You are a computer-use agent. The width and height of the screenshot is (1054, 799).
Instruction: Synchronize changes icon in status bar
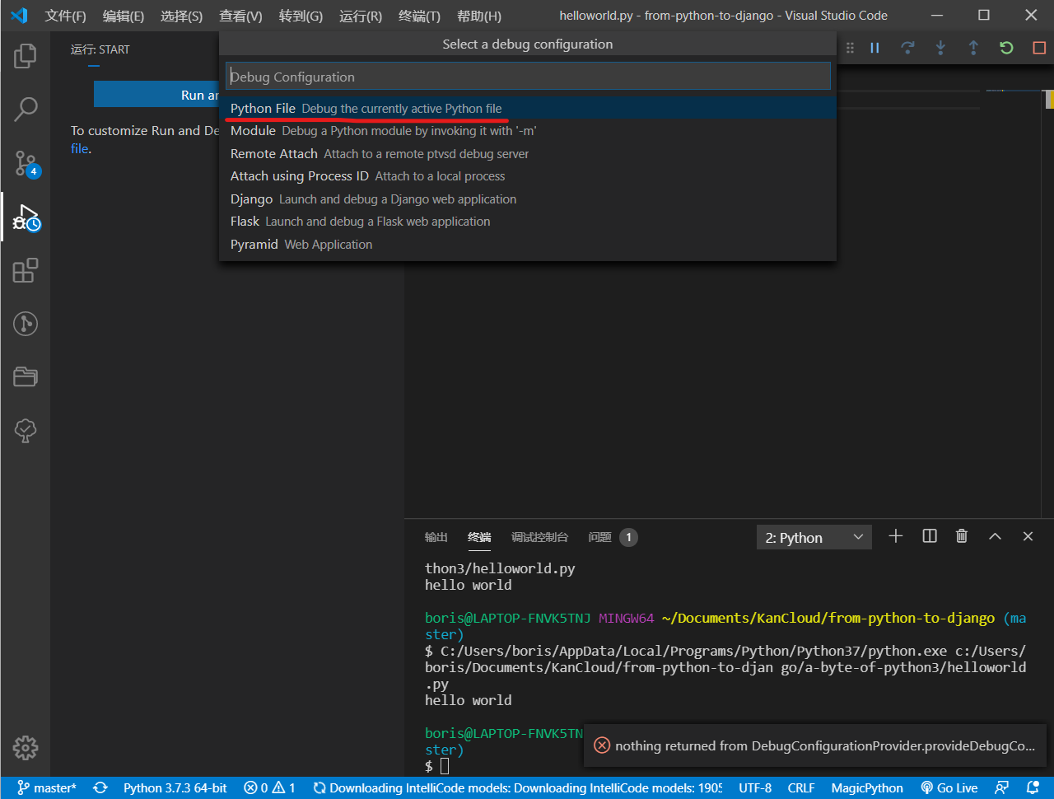click(100, 787)
